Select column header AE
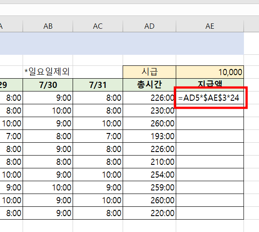259x232 pixels. [x=210, y=26]
